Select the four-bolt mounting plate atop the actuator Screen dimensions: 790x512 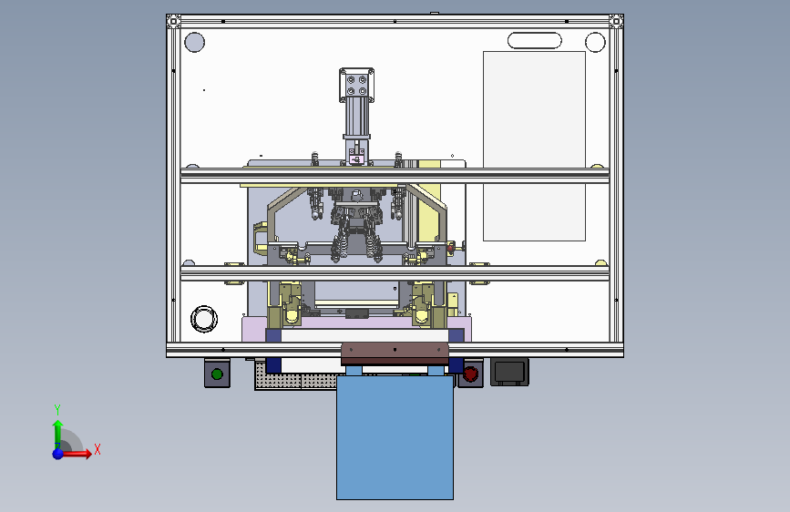click(x=356, y=86)
